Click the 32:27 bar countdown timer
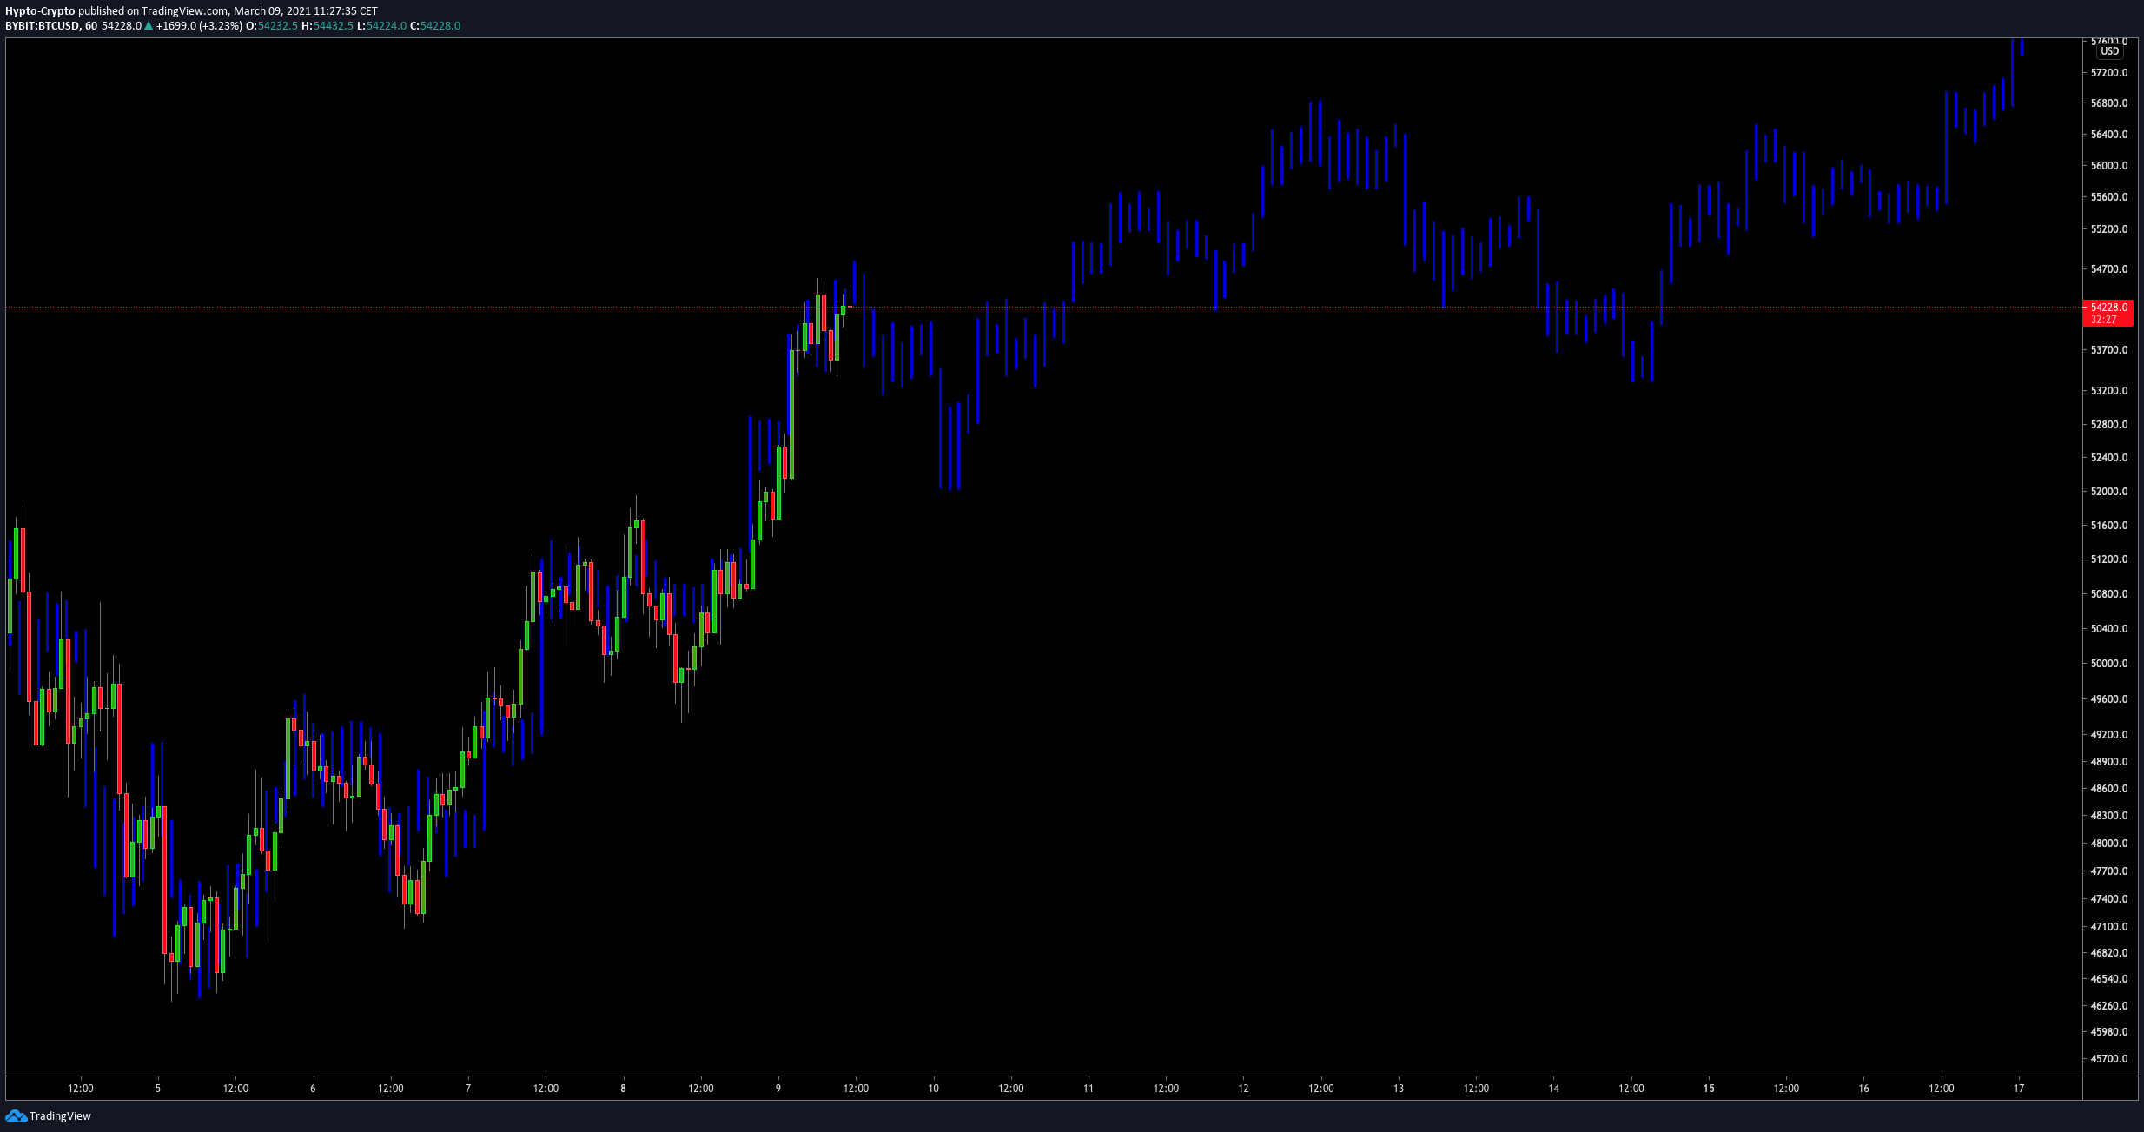This screenshot has height=1132, width=2144. pos(2103,320)
